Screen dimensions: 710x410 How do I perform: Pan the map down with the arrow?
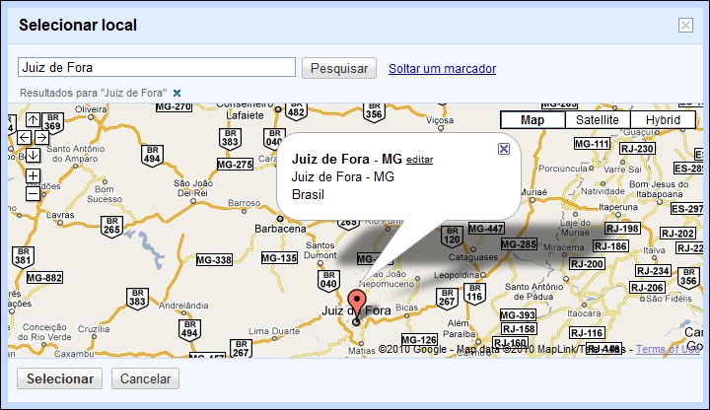[33, 156]
